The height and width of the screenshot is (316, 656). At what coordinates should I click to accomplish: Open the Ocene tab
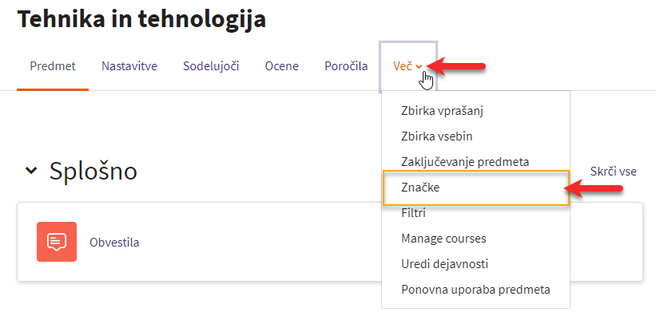coord(281,66)
